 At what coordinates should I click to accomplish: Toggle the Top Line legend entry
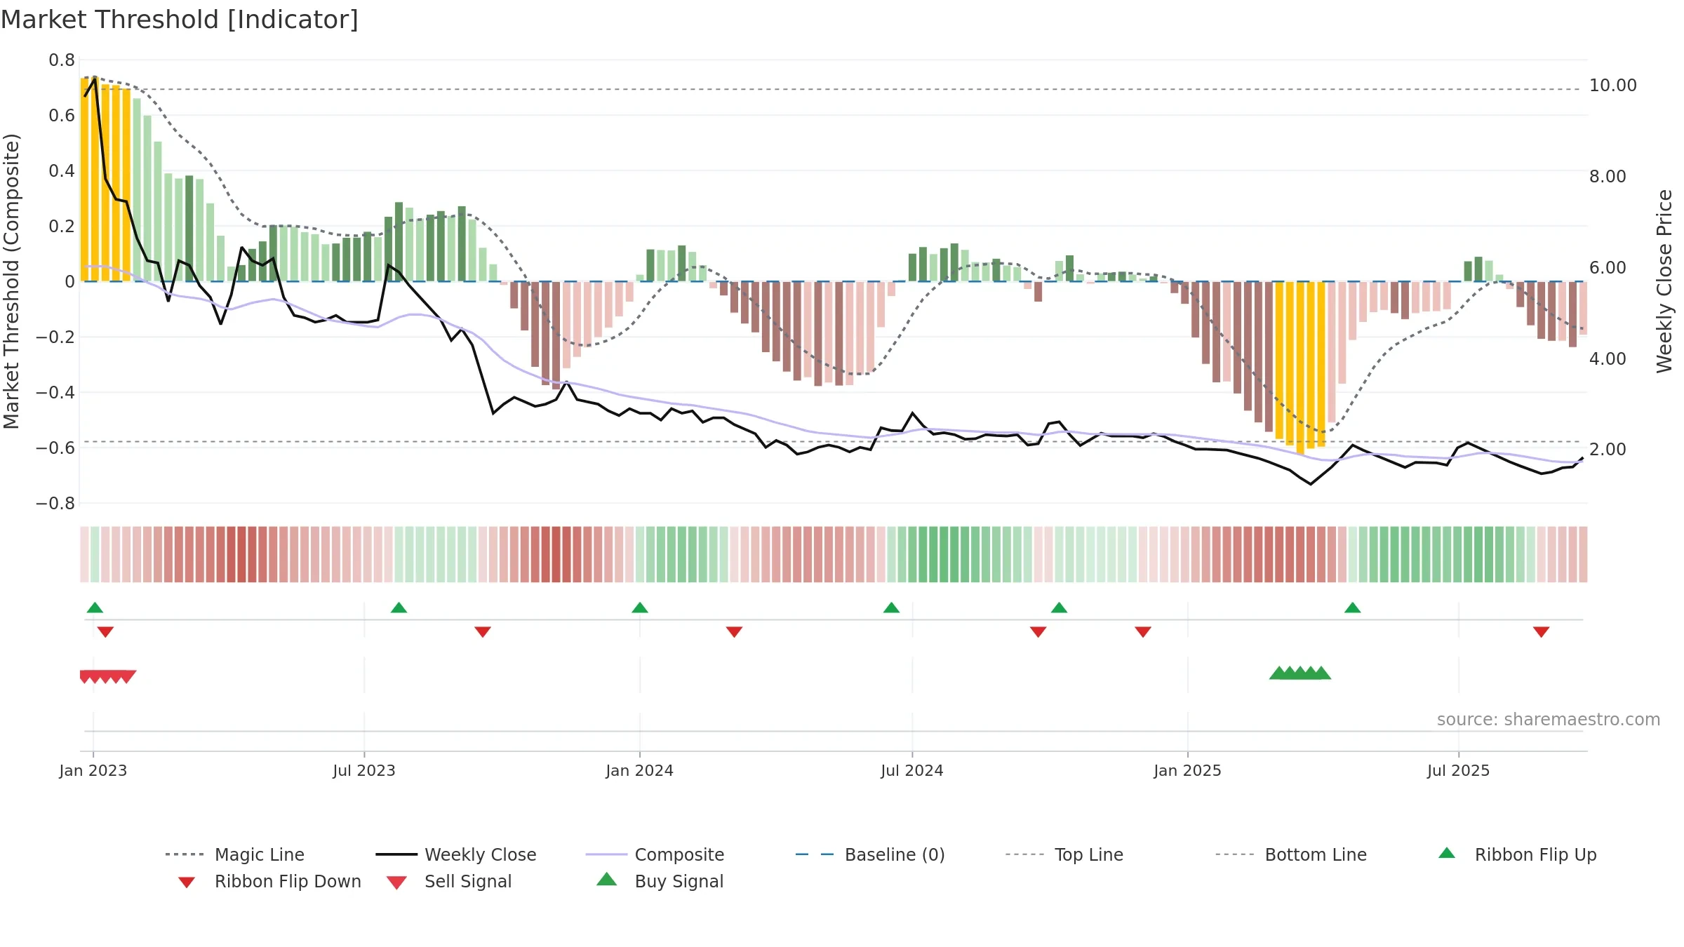(1064, 854)
